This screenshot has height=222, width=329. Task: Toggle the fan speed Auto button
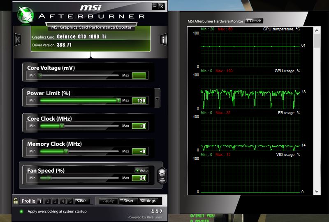(141, 170)
